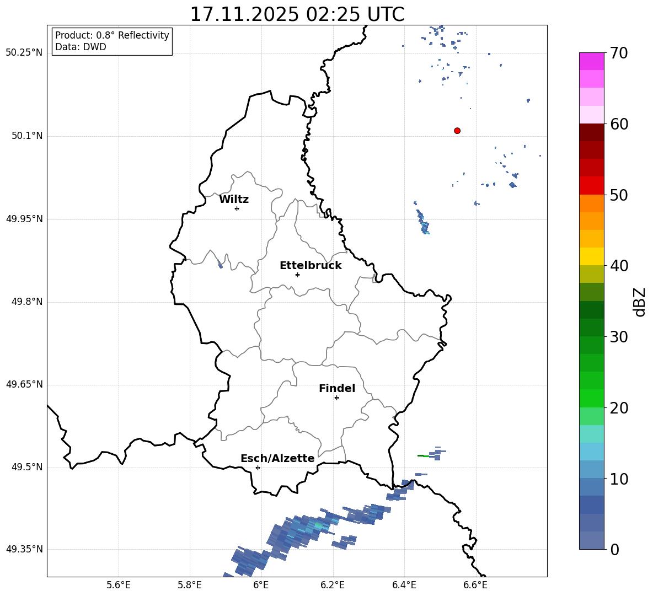Click the Ettelbruck station cross marker
Viewport: 653px width, 596px height.
coord(297,275)
